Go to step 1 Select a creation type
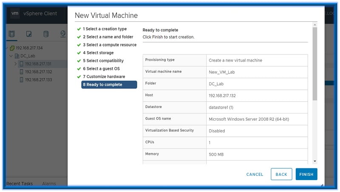This screenshot has width=340, height=192. tap(105, 29)
